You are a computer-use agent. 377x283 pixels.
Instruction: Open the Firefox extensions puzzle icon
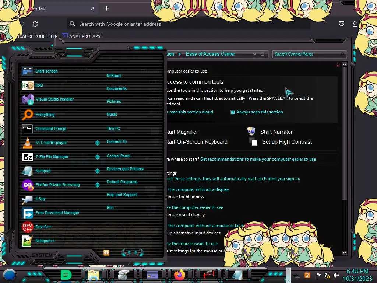click(x=355, y=24)
